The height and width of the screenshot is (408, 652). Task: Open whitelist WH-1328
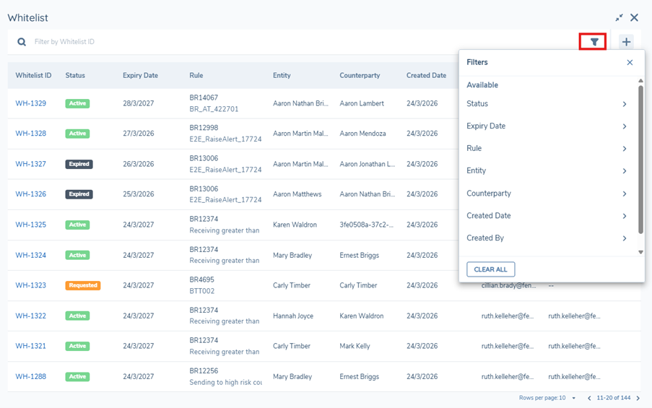[x=31, y=134]
